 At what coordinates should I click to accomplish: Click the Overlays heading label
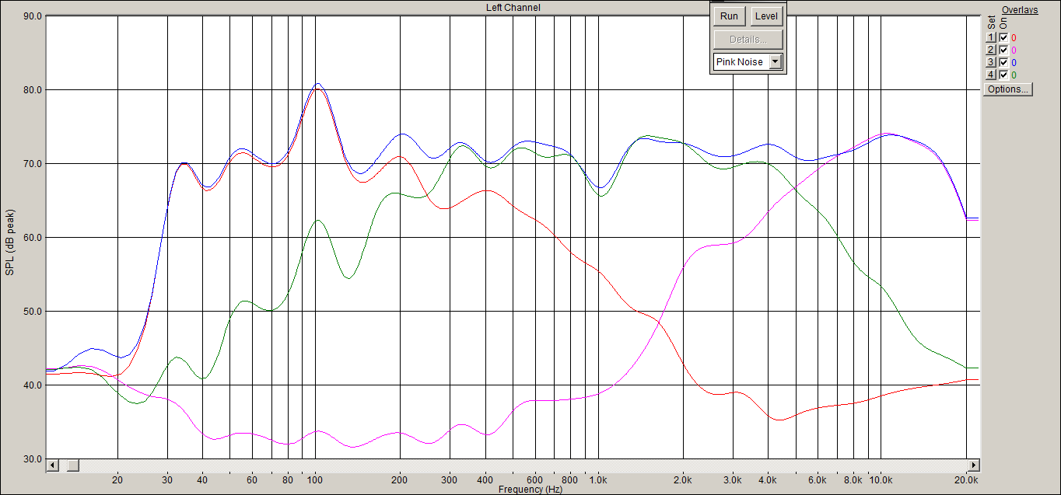click(1020, 9)
